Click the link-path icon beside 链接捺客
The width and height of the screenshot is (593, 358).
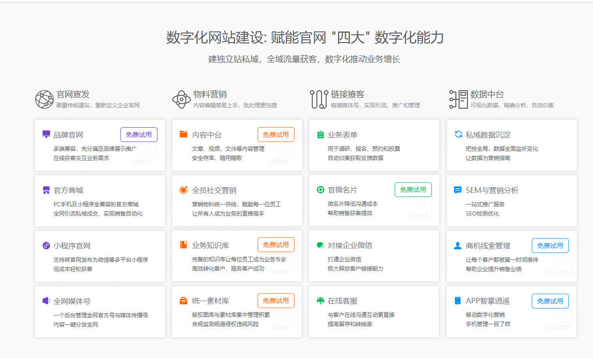coord(319,99)
